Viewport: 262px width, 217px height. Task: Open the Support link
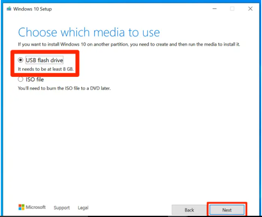(62, 208)
